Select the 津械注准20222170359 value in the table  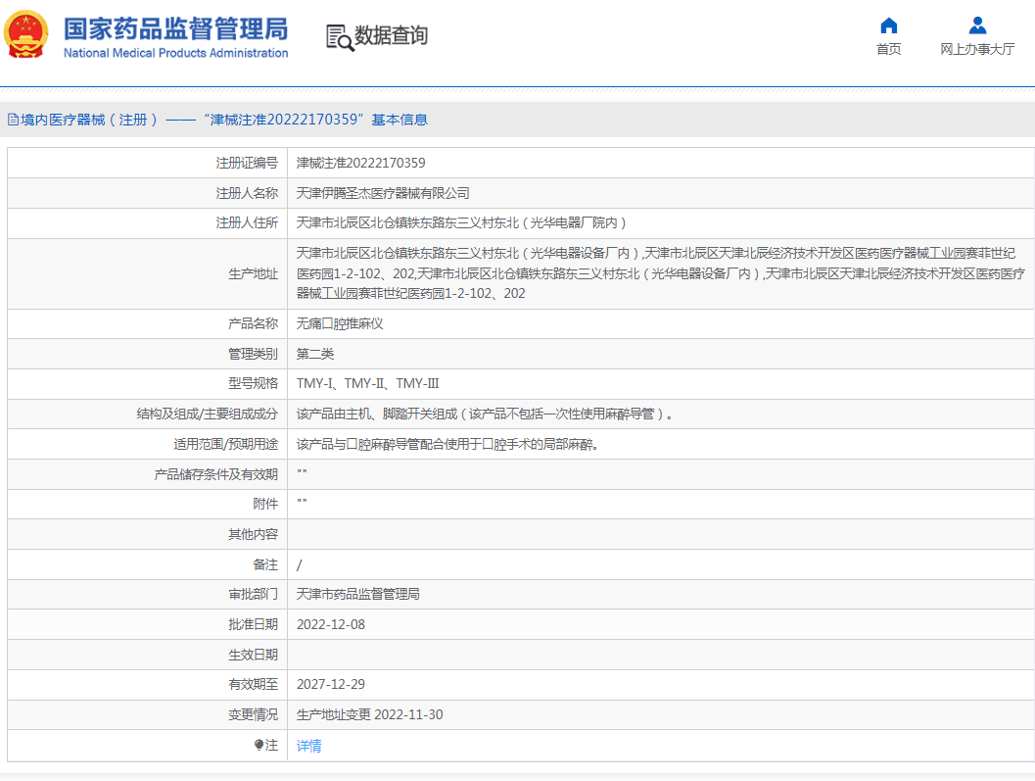coord(361,163)
